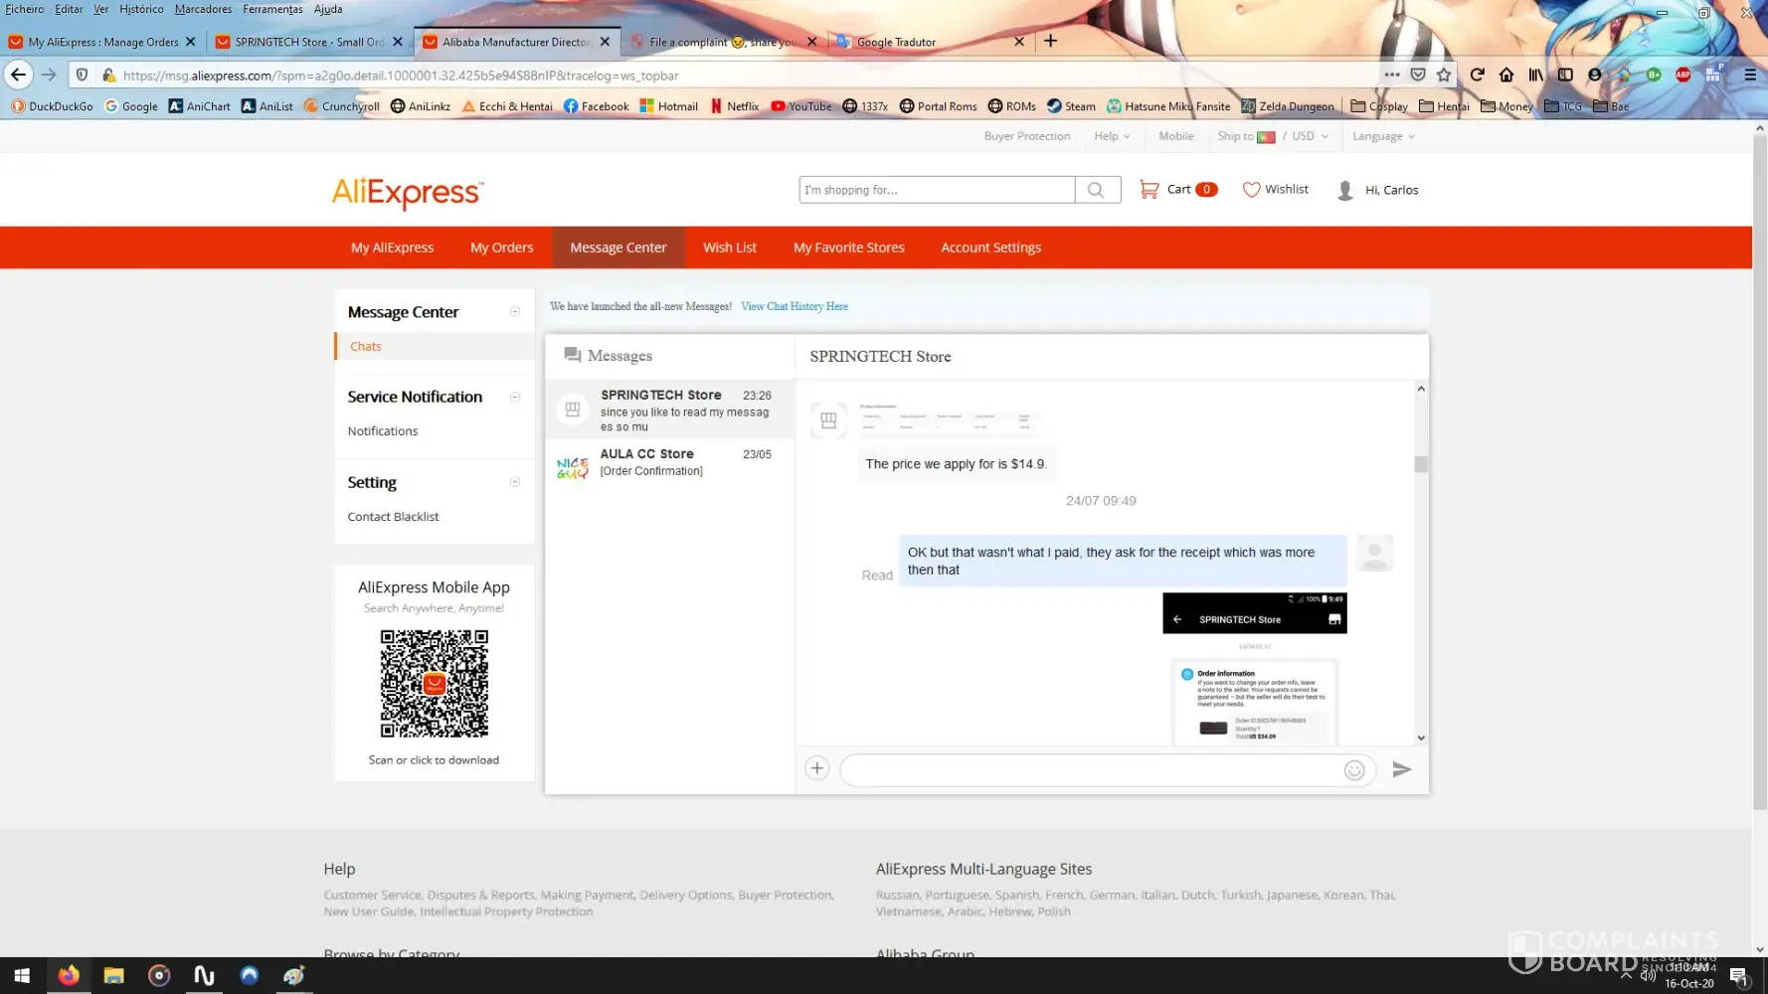Viewport: 1768px width, 994px height.
Task: Open the Language dropdown
Action: click(1382, 136)
